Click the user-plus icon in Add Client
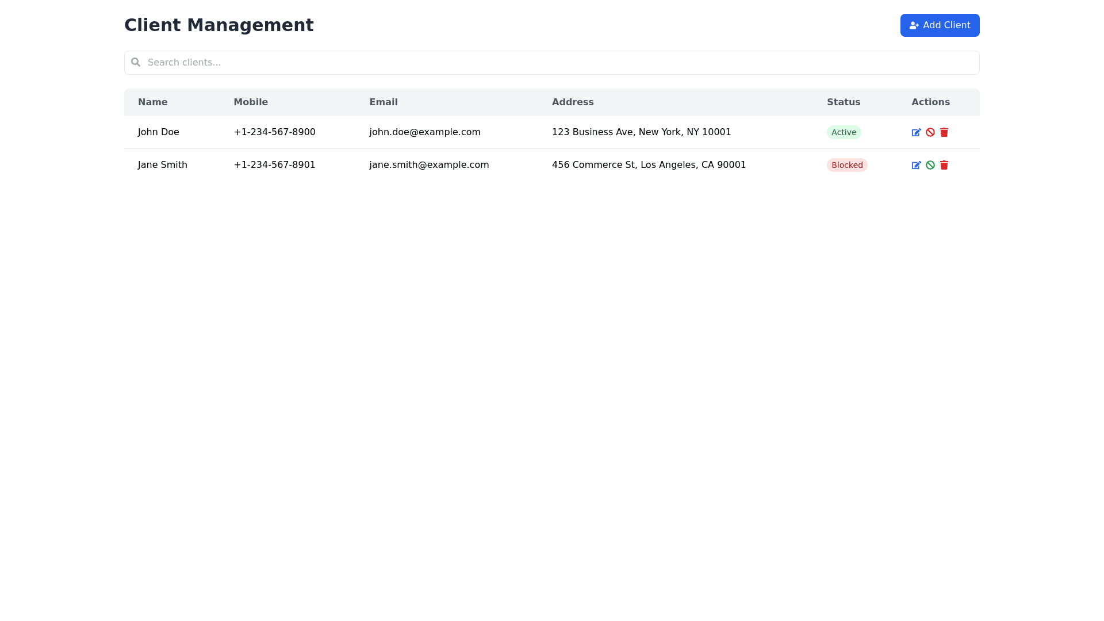This screenshot has width=1104, height=621. (914, 25)
